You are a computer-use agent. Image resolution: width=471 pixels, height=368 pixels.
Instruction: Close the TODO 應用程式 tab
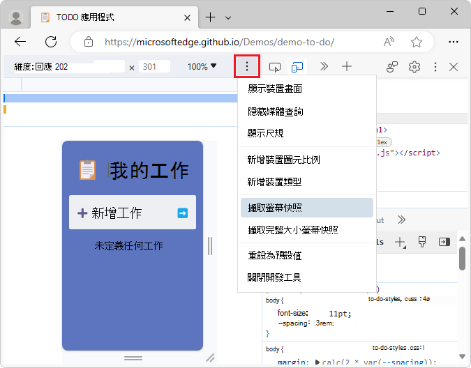187,18
